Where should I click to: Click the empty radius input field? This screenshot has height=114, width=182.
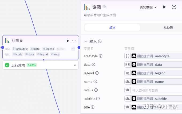click(x=156, y=90)
